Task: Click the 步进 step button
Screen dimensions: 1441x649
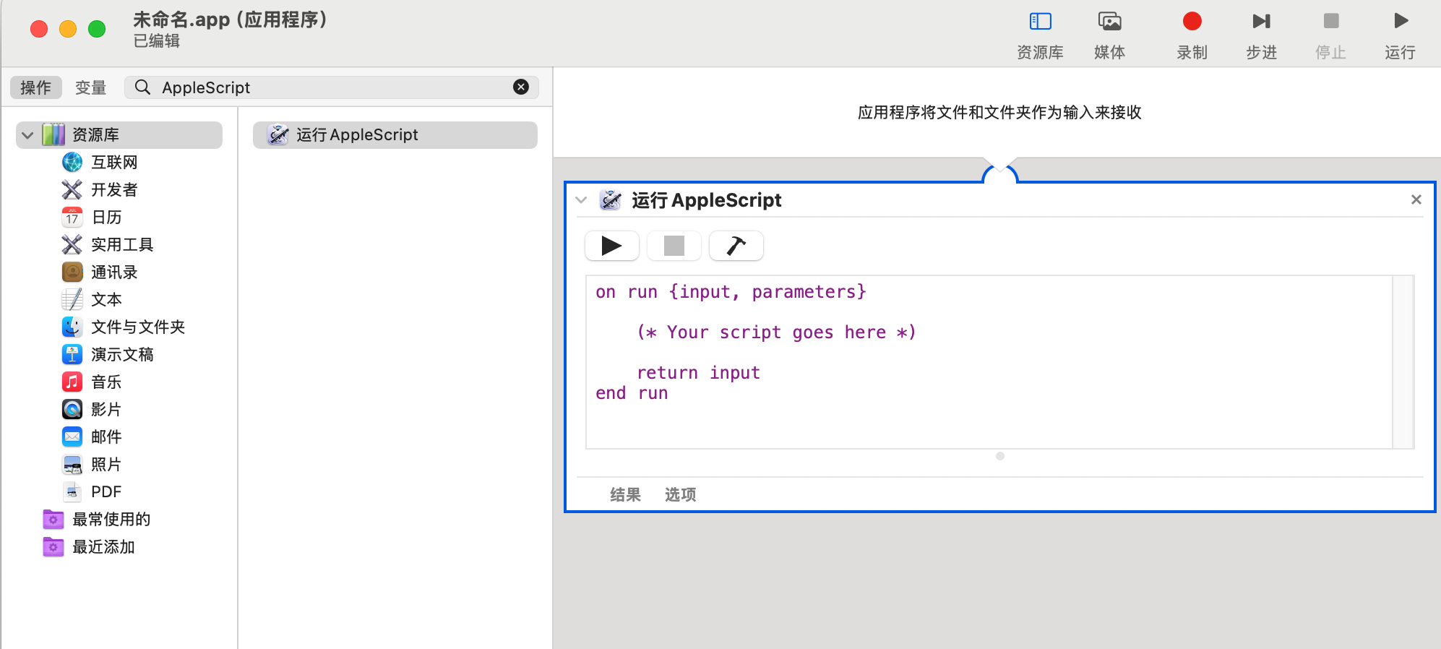Action: [x=1261, y=35]
